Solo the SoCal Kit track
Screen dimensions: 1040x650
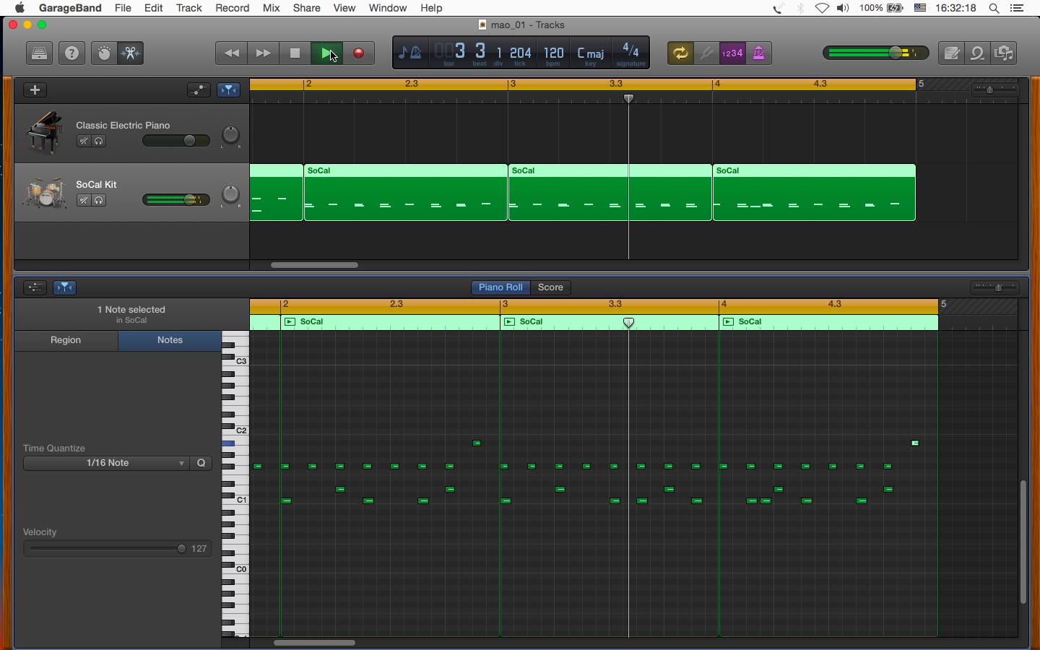tap(100, 201)
